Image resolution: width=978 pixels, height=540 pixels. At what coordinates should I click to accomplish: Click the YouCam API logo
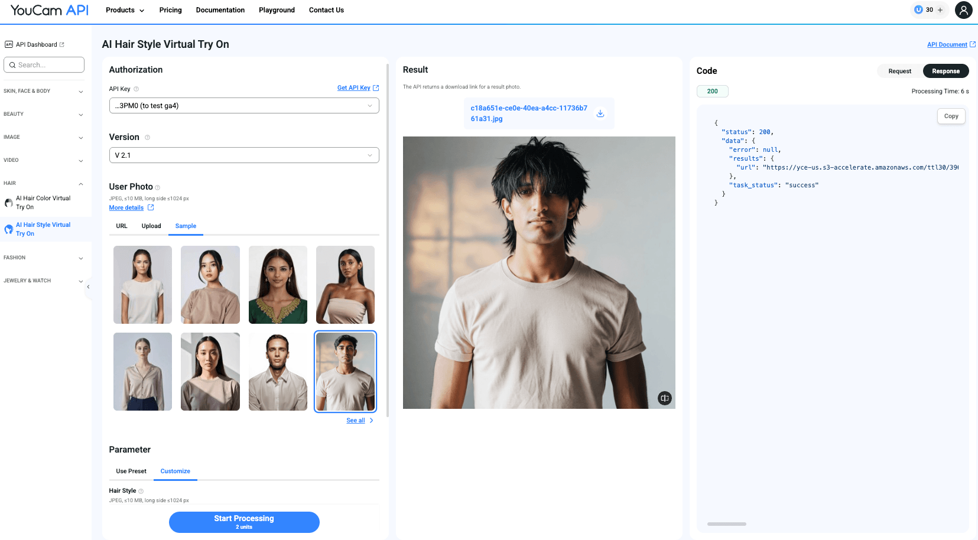[50, 10]
